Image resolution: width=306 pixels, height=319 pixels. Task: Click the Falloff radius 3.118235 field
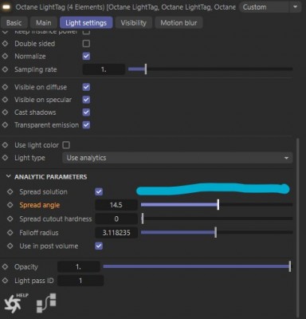coord(116,233)
